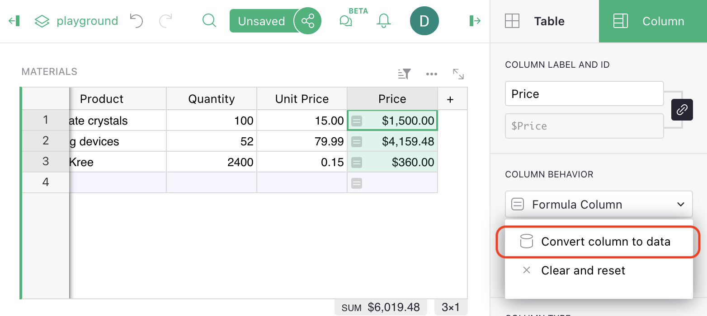Open the playground document menu
Screen dimensions: 707x316
76,21
